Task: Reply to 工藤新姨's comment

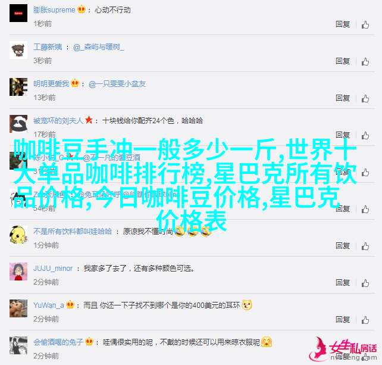Action: [343, 61]
